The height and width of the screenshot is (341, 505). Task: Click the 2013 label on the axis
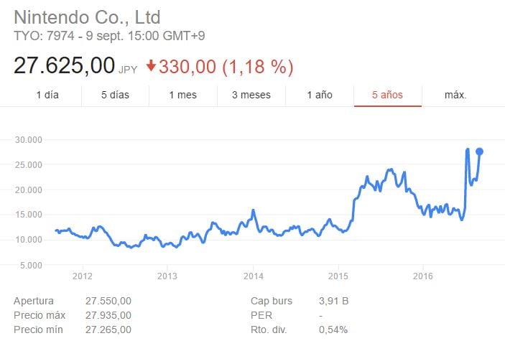click(x=167, y=276)
